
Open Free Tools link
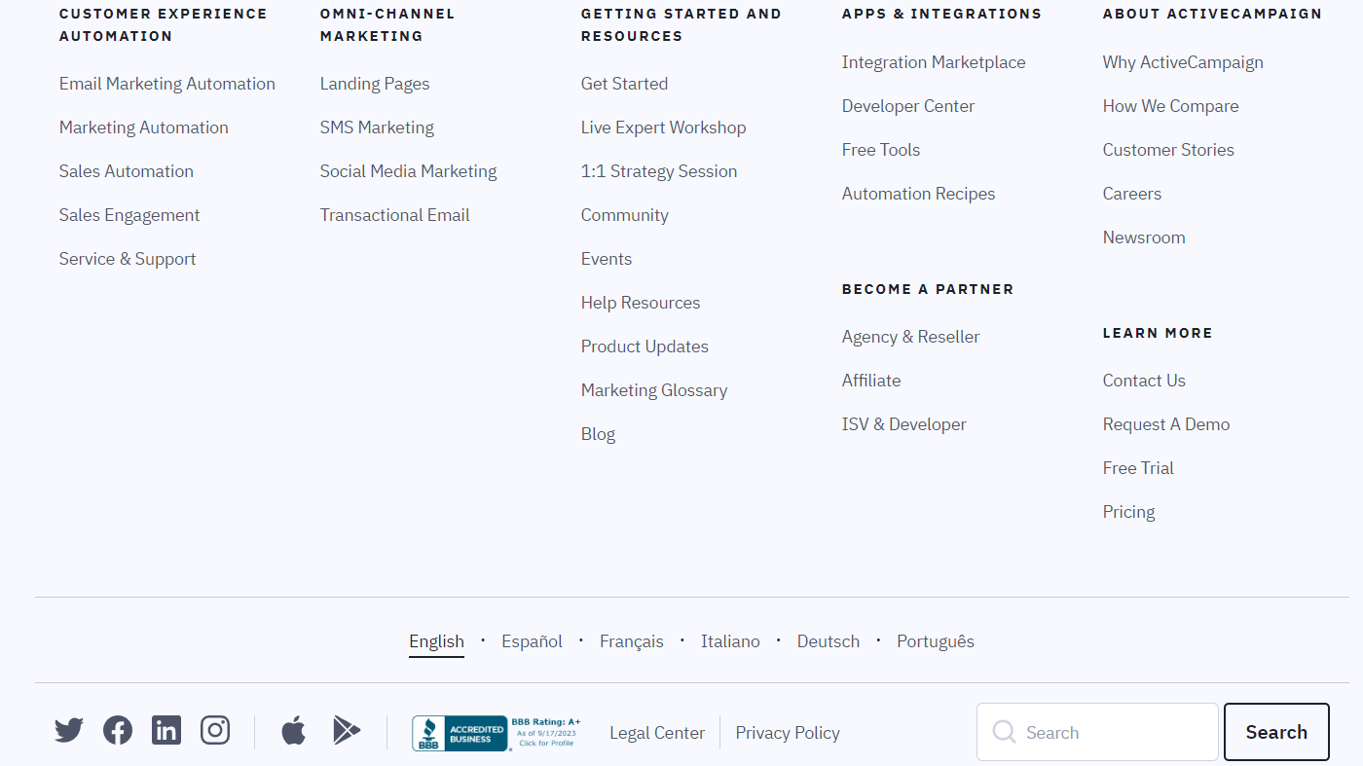(x=881, y=150)
